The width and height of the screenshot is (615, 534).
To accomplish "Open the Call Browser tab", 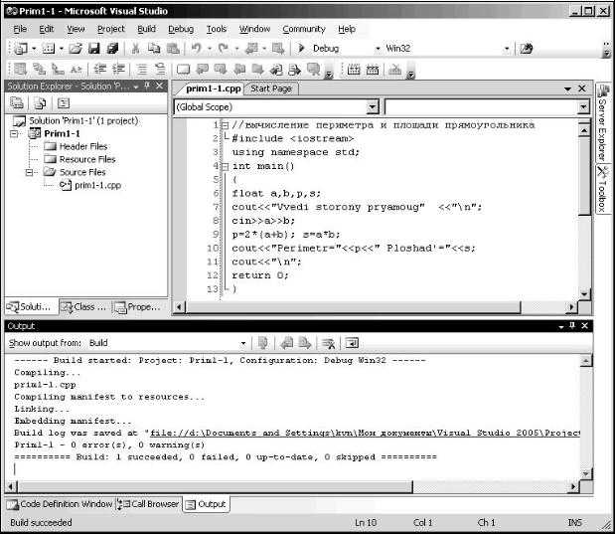I will click(x=148, y=504).
